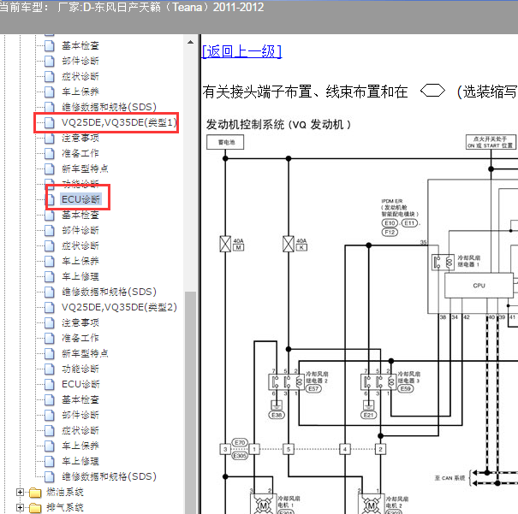Screen dimensions: 518x514
Task: Click page icon of 车上保养 directly above first 车上修理
Action: coord(49,262)
